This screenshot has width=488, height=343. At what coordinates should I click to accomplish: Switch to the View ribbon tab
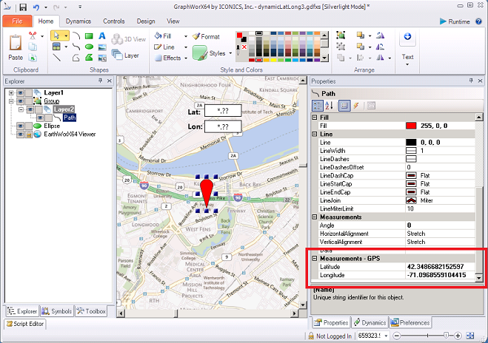pos(173,21)
